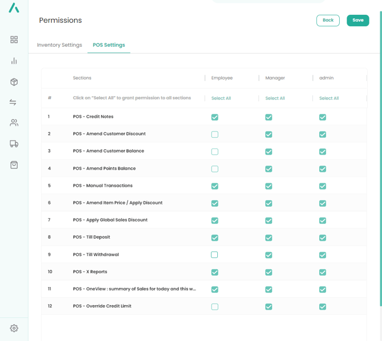Viewport: 382px width, 341px height.
Task: Switch to Inventory Settings tab
Action: [59, 45]
